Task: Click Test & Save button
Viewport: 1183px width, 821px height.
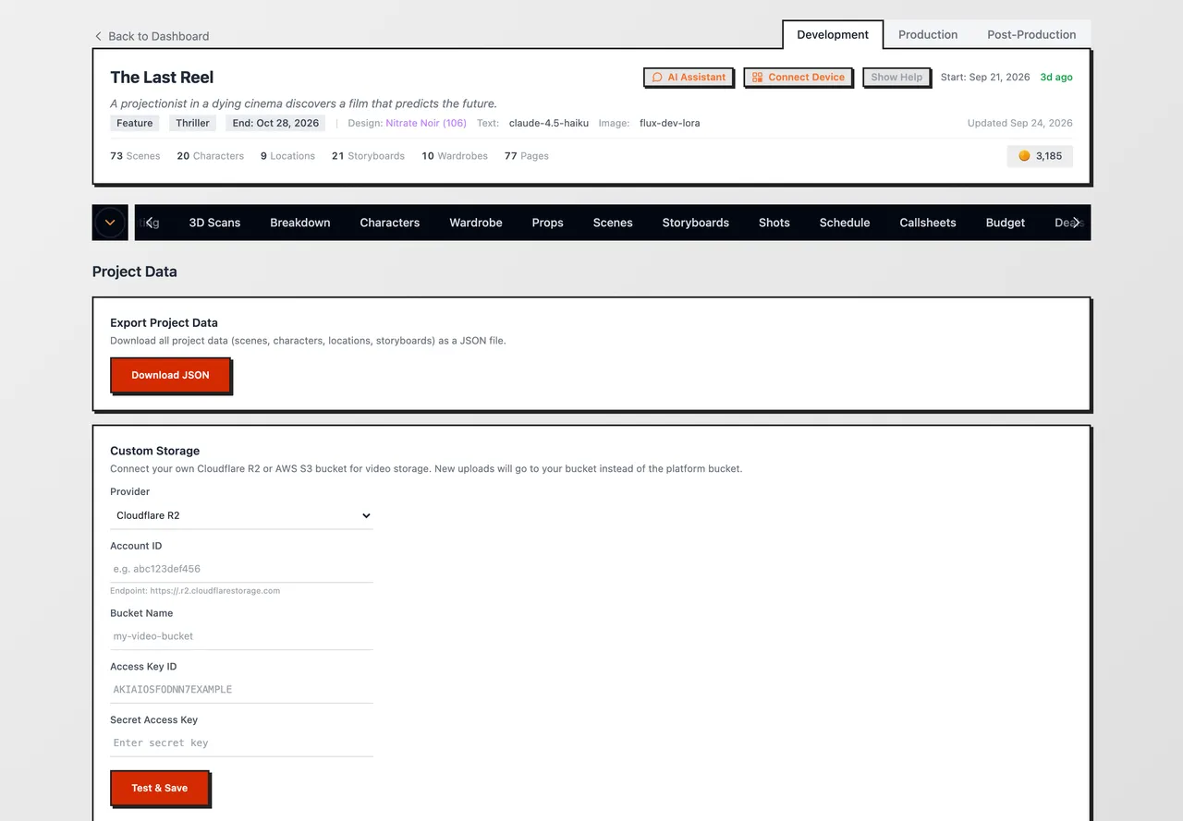Action: pyautogui.click(x=160, y=788)
